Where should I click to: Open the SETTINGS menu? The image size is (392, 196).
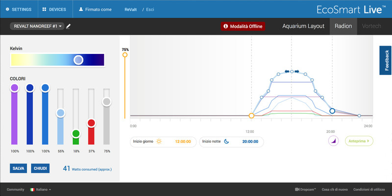coord(19,9)
